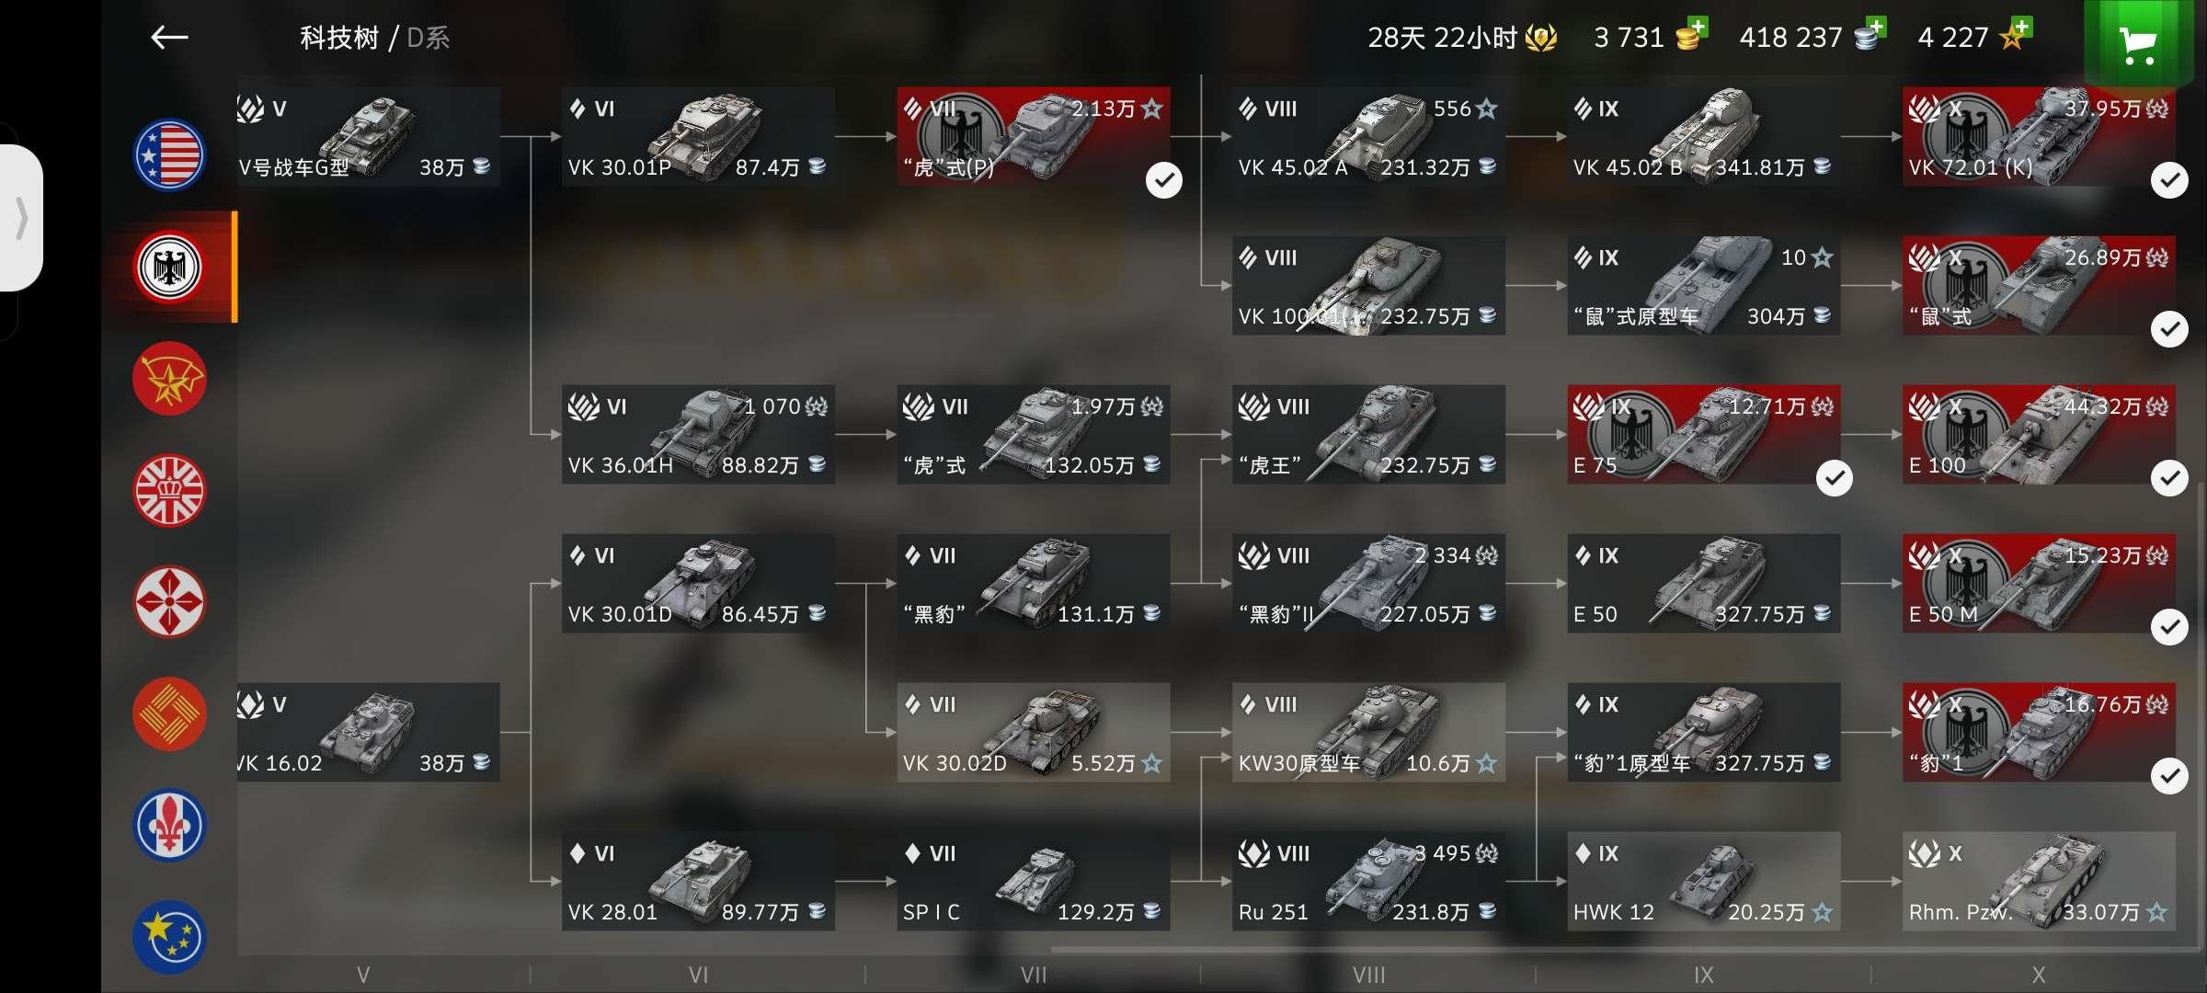Select the USSR red star nation icon
Image resolution: width=2207 pixels, height=993 pixels.
click(x=169, y=379)
